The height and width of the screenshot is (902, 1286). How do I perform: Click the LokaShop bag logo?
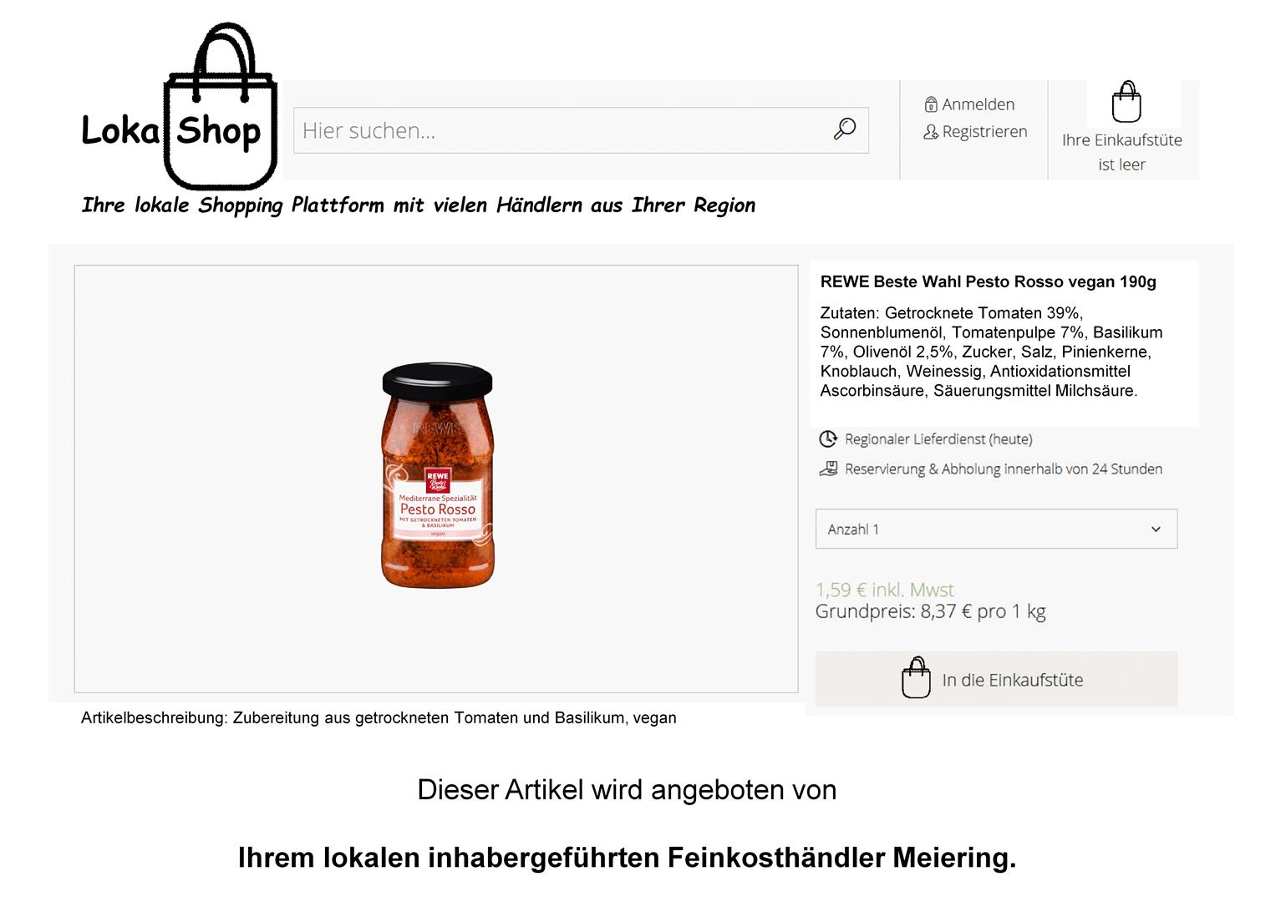click(178, 107)
